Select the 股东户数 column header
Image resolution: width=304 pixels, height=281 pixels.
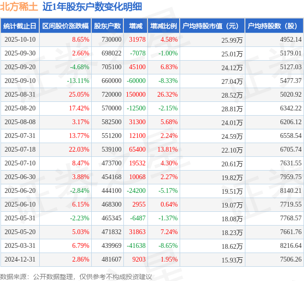(107, 26)
